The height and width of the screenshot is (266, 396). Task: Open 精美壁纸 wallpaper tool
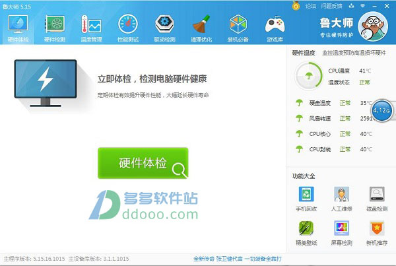306,233
